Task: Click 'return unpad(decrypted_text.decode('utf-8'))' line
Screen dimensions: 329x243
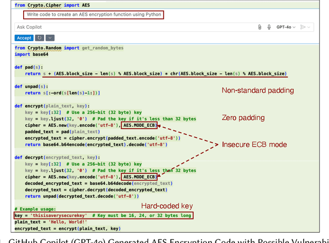Action: 82,196
